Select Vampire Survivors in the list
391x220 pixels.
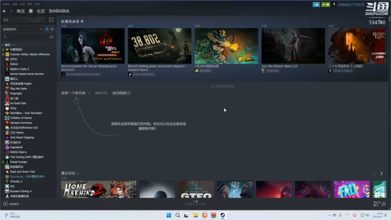(x=21, y=123)
